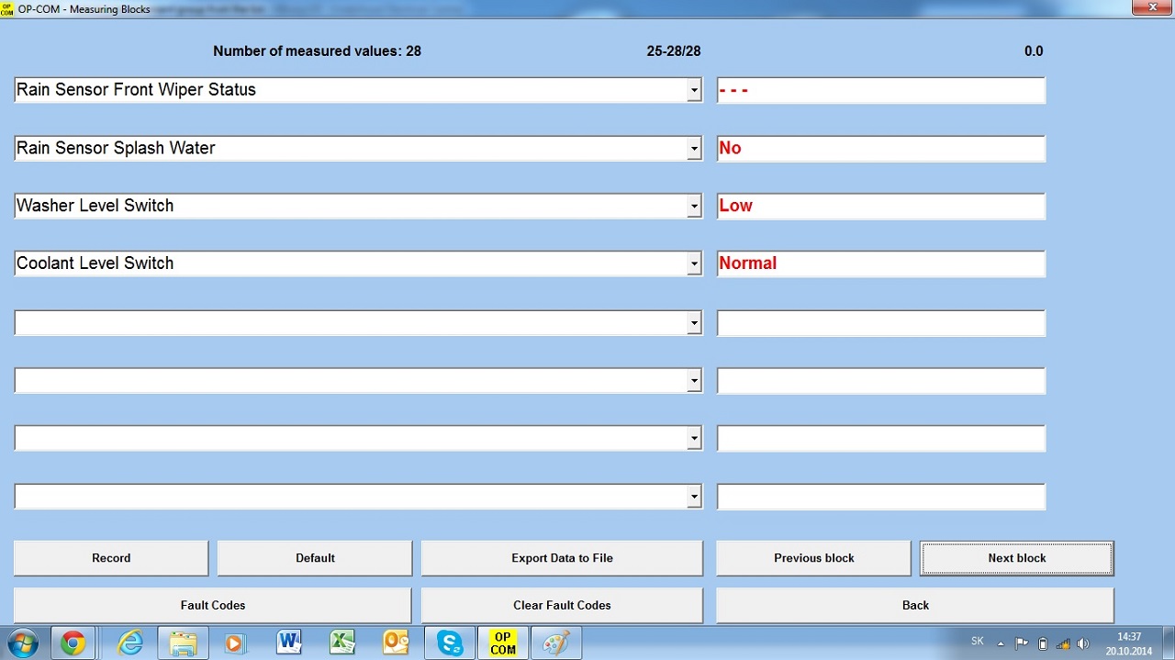Click Export Data to File
The width and height of the screenshot is (1175, 660).
click(x=562, y=558)
